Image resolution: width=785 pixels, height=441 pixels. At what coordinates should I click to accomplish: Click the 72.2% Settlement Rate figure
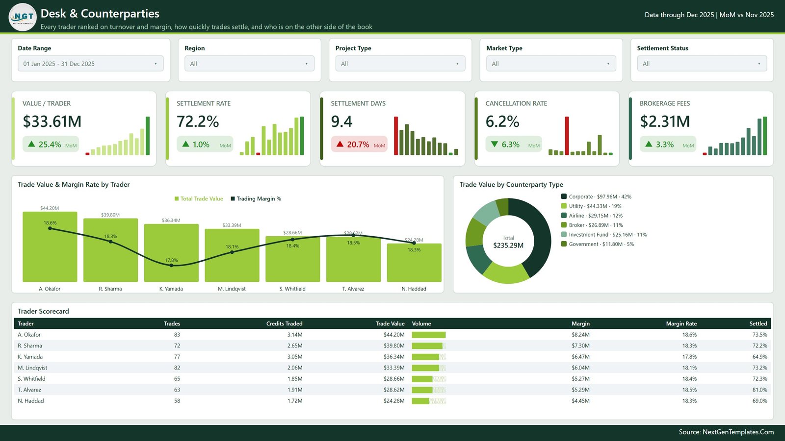[x=198, y=122]
